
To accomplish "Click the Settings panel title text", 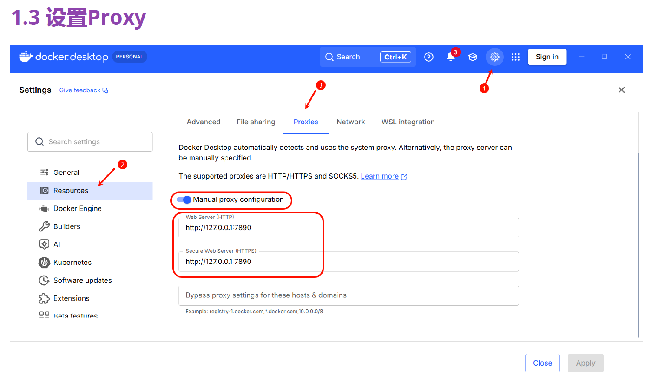I will (x=35, y=90).
